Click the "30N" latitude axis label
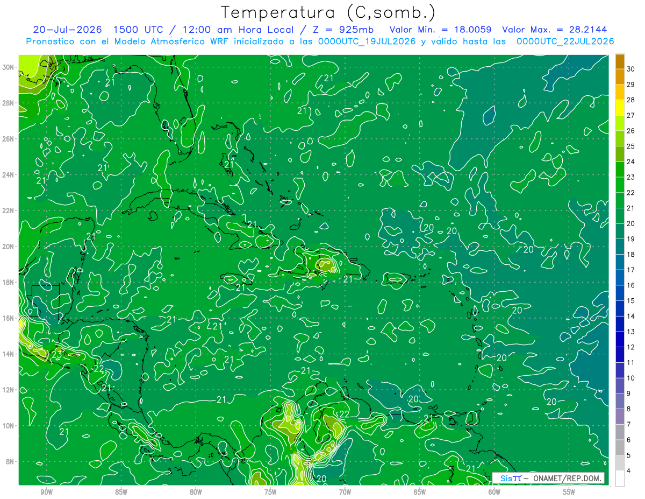The height and width of the screenshot is (499, 645). [8, 67]
